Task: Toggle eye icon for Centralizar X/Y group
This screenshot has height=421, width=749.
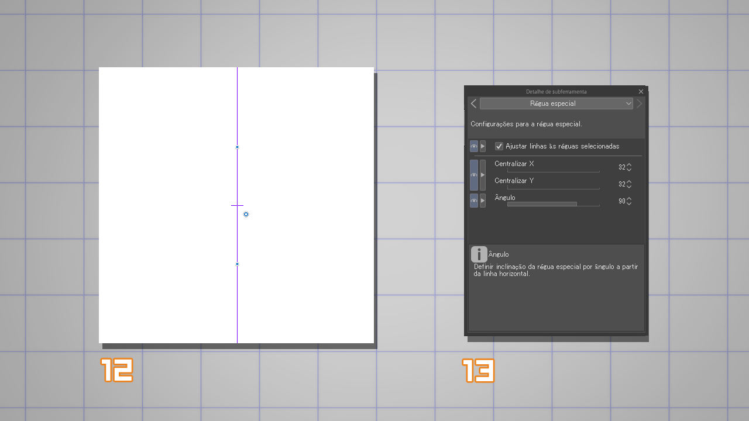Action: pyautogui.click(x=474, y=175)
